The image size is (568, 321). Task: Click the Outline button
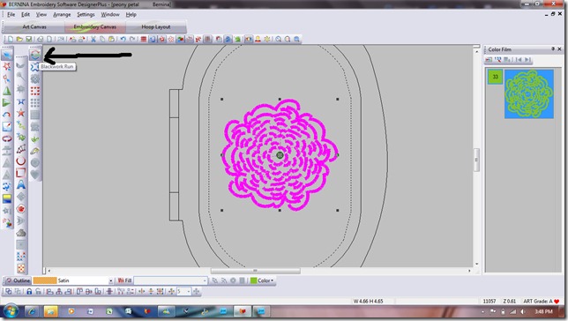tap(18, 280)
